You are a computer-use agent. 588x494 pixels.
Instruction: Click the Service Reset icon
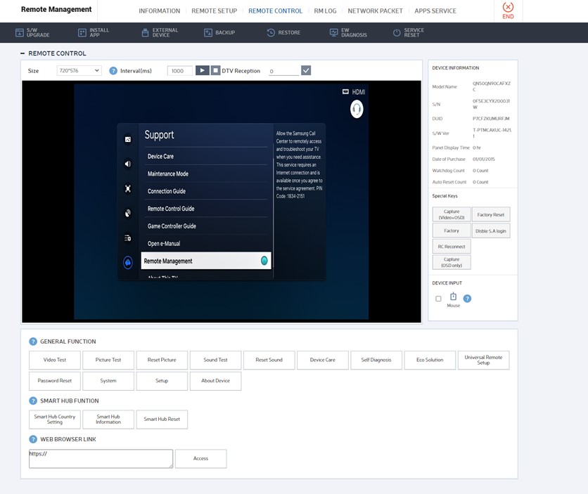click(397, 32)
